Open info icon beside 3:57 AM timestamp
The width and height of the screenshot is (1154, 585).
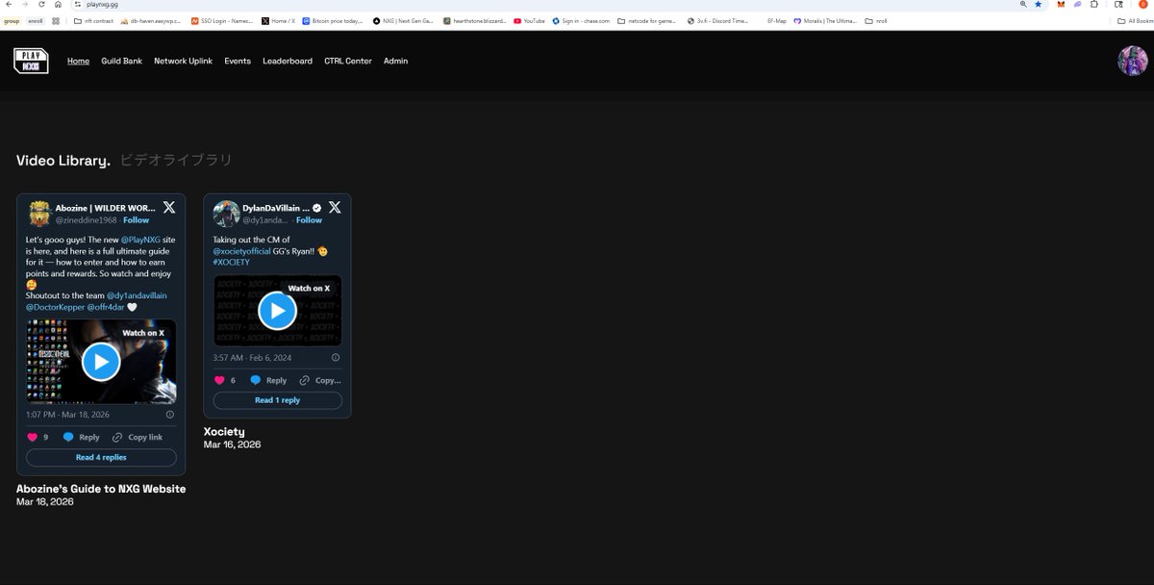[x=335, y=357]
